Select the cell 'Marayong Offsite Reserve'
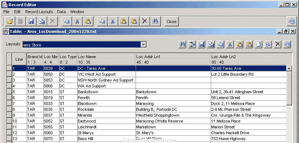This screenshot has width=299, height=143. click(173, 121)
